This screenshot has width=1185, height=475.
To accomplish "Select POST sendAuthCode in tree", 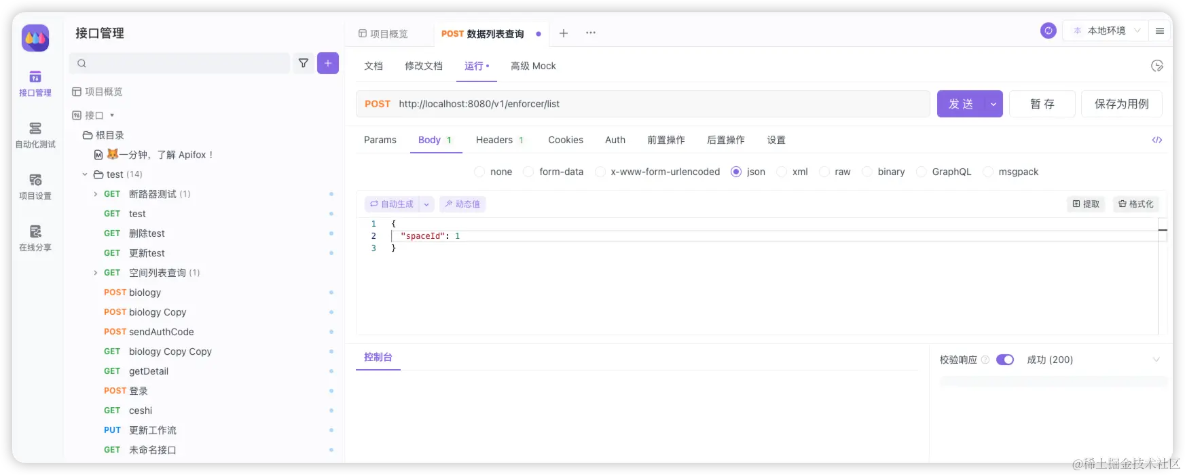I will 149,332.
